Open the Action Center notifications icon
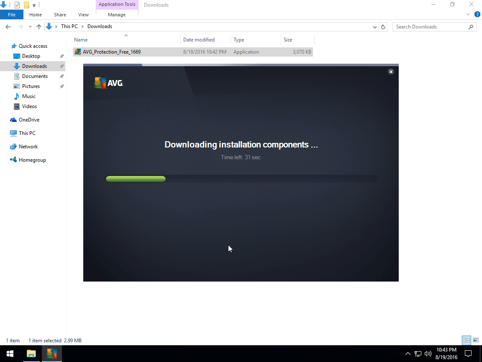This screenshot has width=482, height=362. 468,354
